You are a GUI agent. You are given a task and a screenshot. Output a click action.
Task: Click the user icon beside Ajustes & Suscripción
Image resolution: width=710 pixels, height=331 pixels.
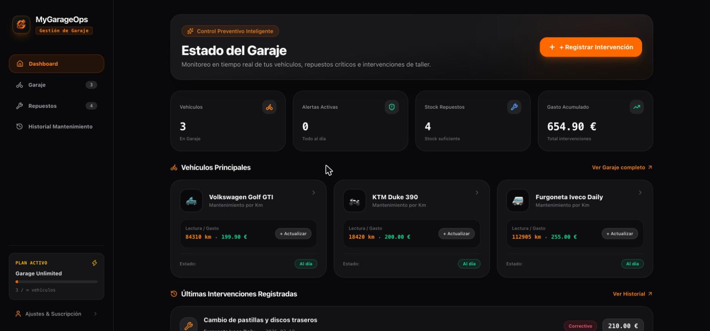(x=18, y=314)
